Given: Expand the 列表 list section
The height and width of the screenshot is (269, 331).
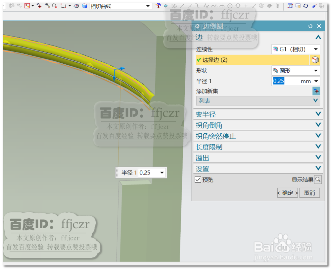Looking at the screenshot, I should (258, 101).
